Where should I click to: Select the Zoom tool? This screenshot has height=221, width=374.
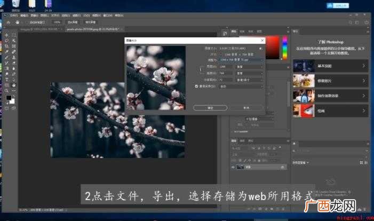point(7,91)
